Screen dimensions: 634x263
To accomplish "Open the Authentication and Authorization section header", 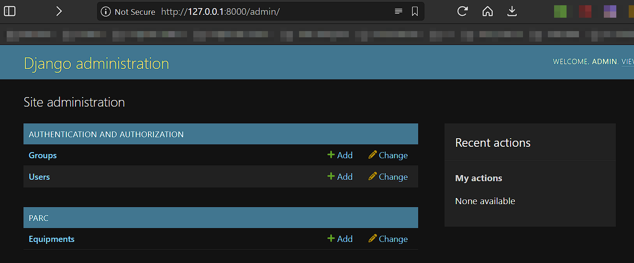I will 106,134.
